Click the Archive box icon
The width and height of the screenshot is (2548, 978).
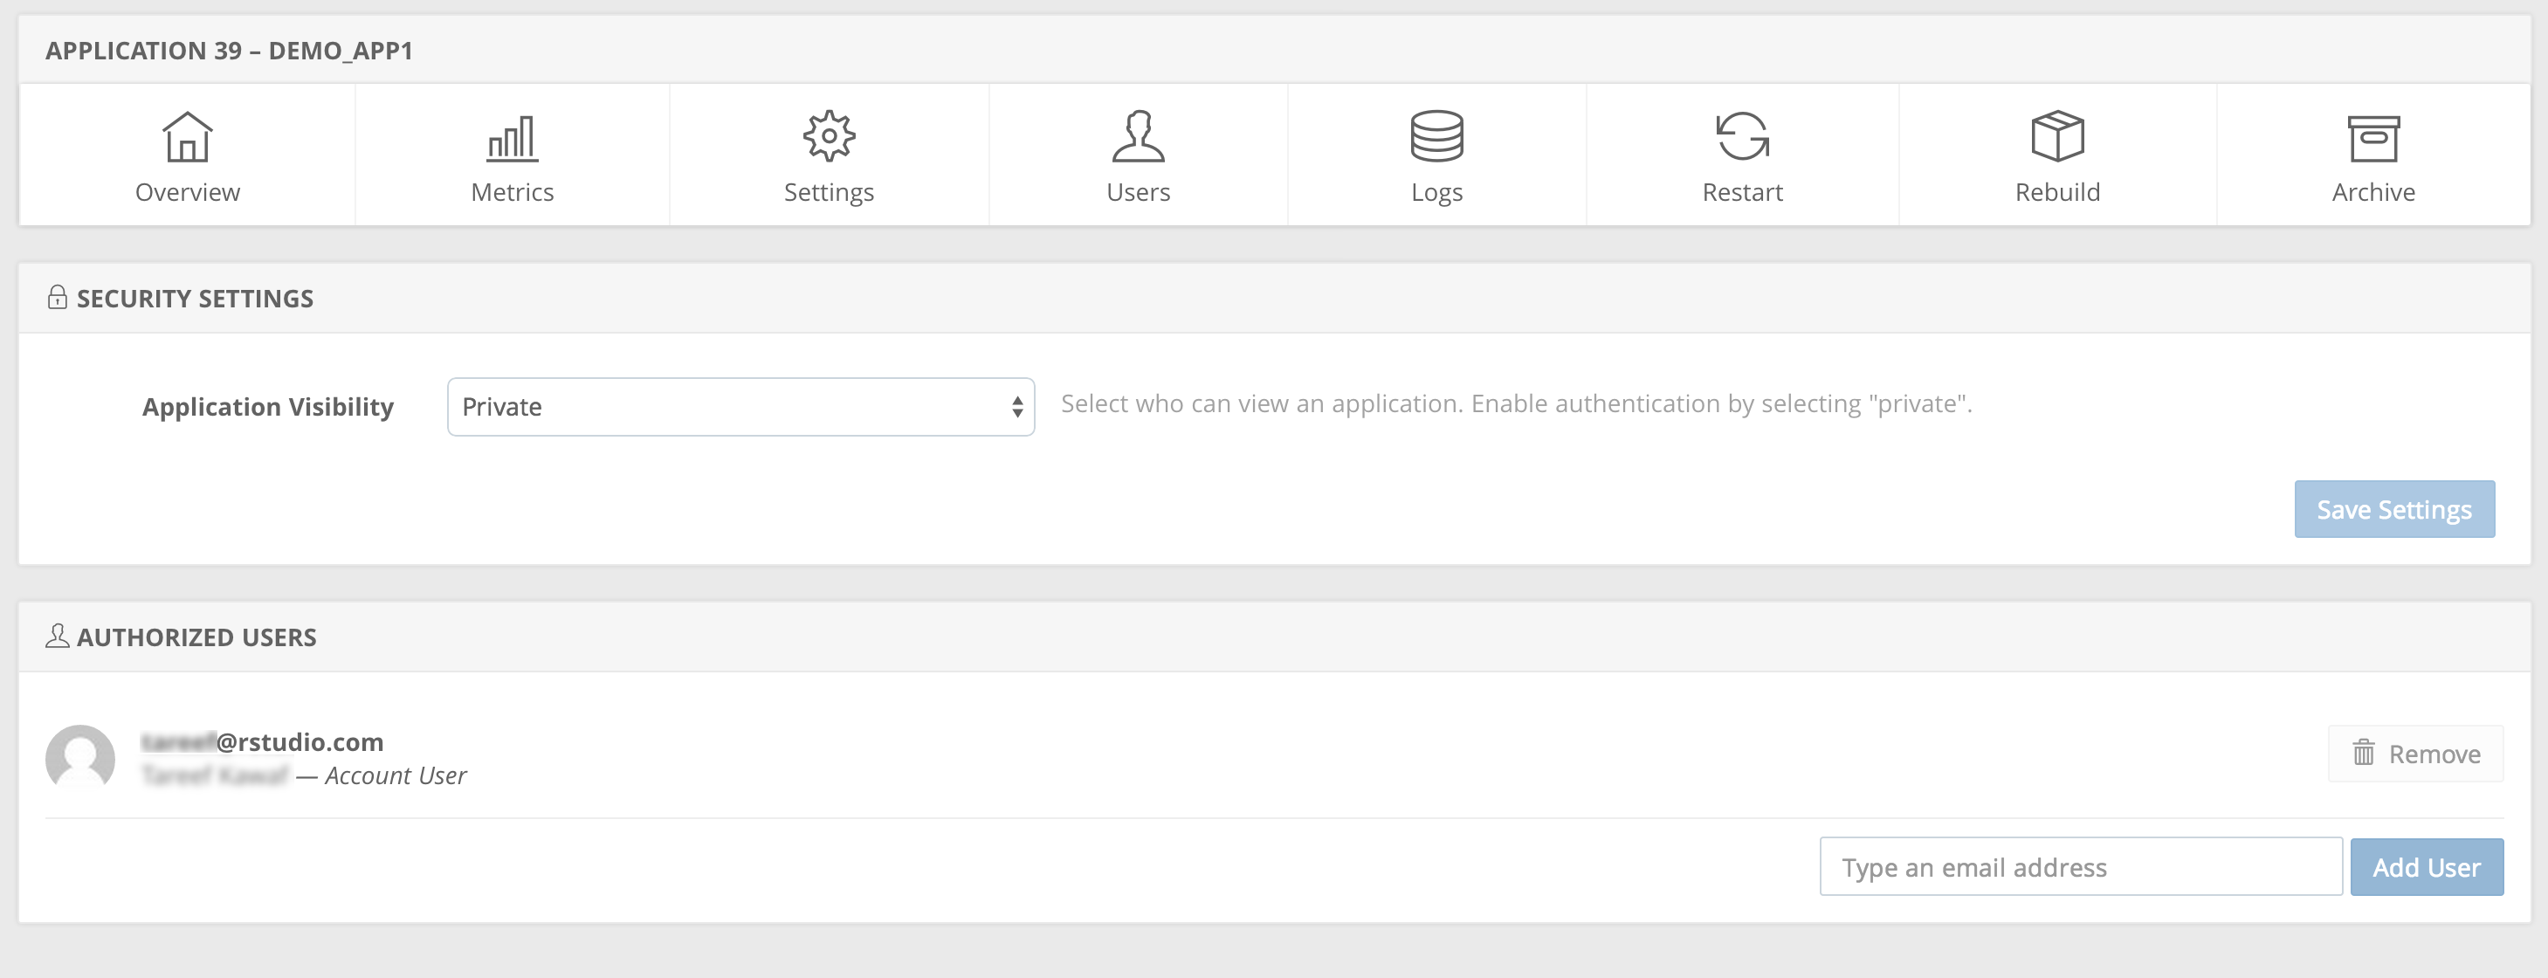click(2373, 137)
